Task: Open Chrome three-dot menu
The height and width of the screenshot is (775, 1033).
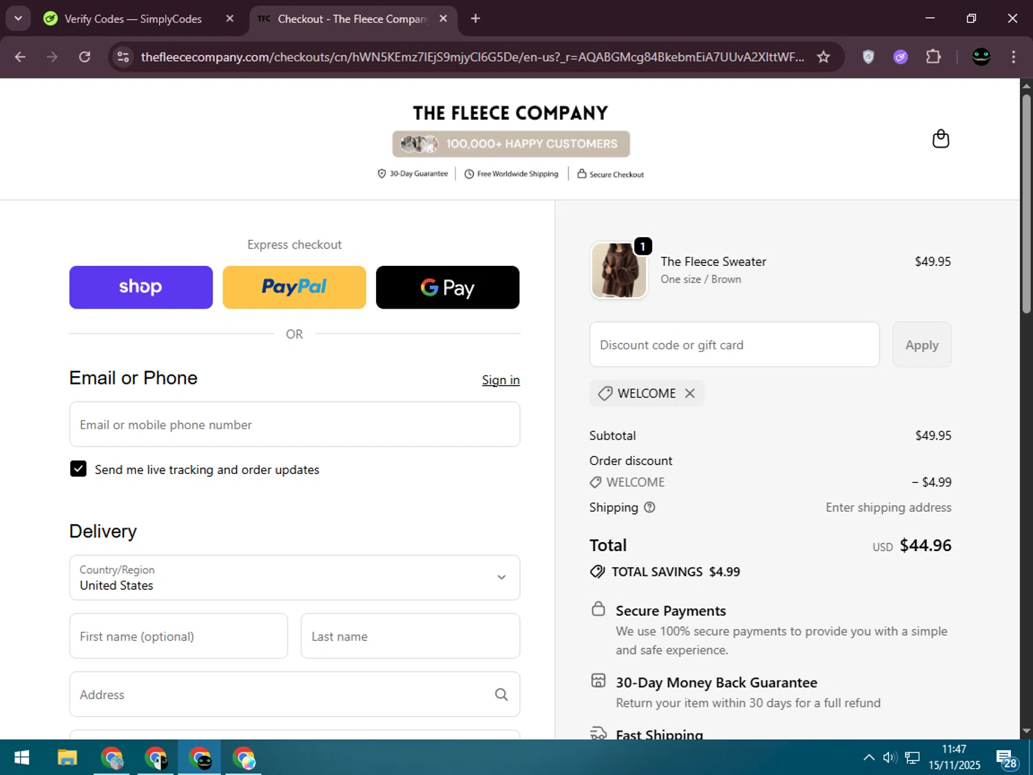Action: tap(1013, 57)
